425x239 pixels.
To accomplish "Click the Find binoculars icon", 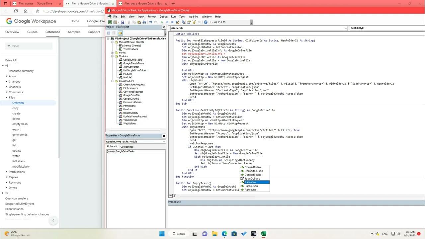I will 144,22.
